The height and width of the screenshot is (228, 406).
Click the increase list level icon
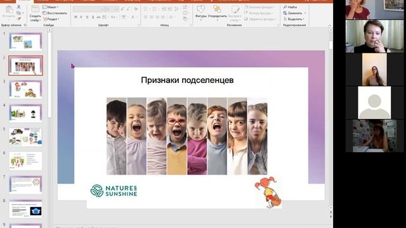click(170, 9)
